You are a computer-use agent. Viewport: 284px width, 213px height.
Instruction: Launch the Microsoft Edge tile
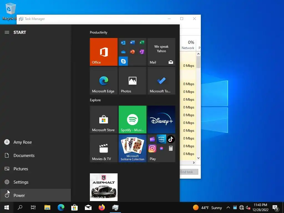[x=104, y=81]
